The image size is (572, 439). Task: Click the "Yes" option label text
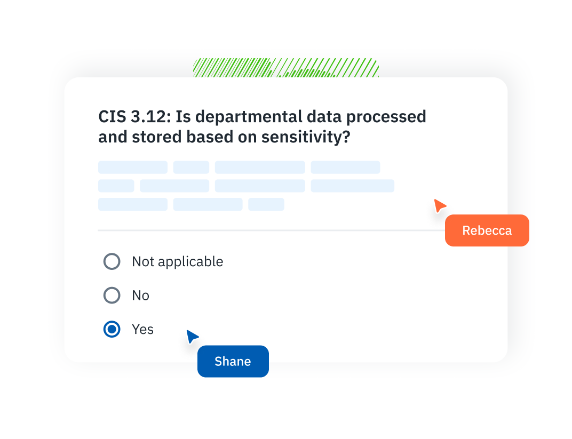pyautogui.click(x=142, y=330)
